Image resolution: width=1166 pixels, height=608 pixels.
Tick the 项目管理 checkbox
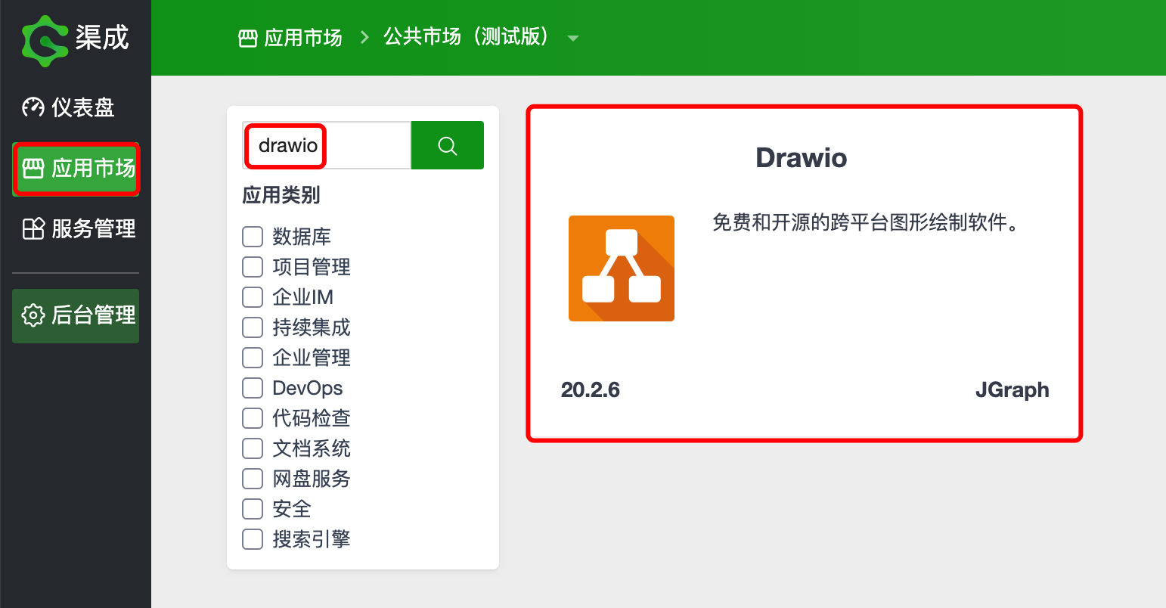(253, 267)
